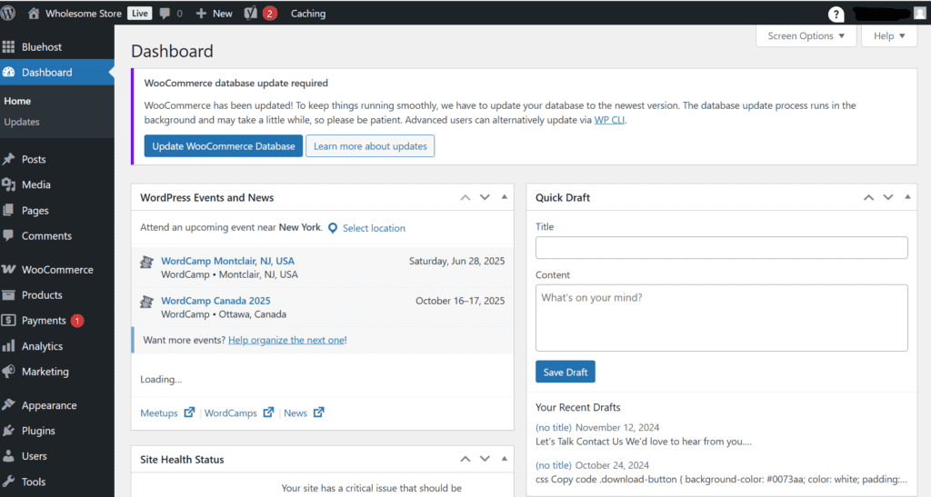
Task: Open Caching in the admin bar
Action: tap(308, 13)
